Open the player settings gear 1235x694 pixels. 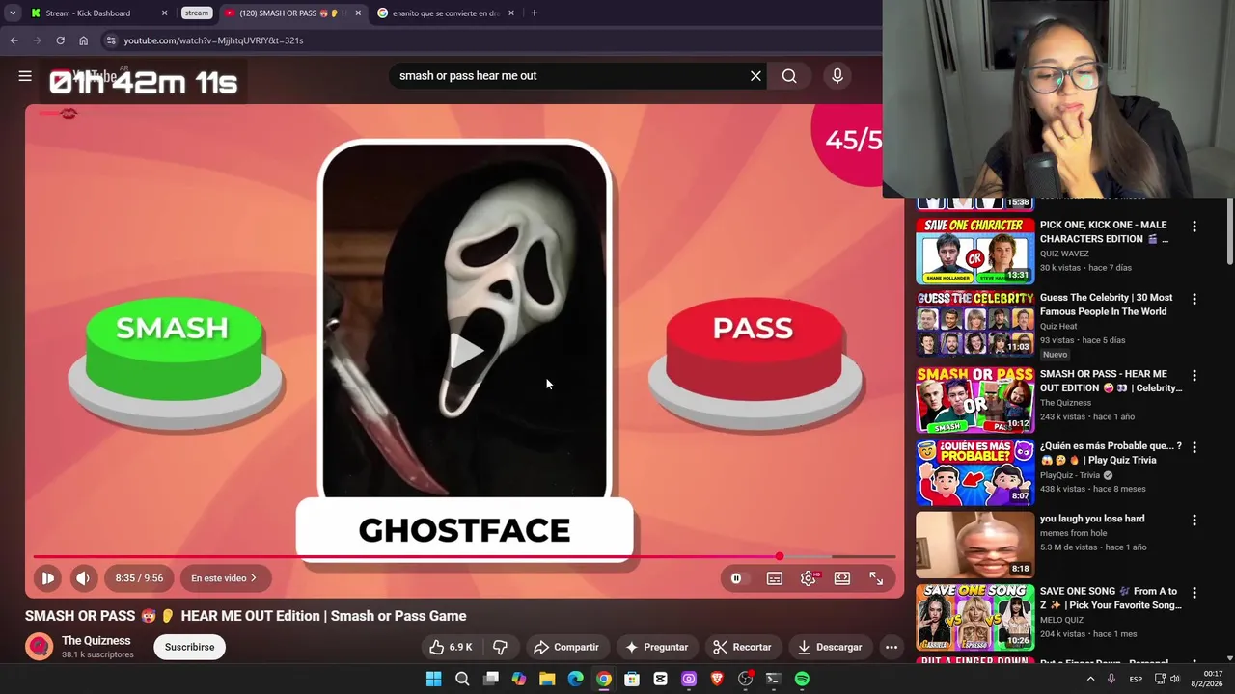[809, 578]
